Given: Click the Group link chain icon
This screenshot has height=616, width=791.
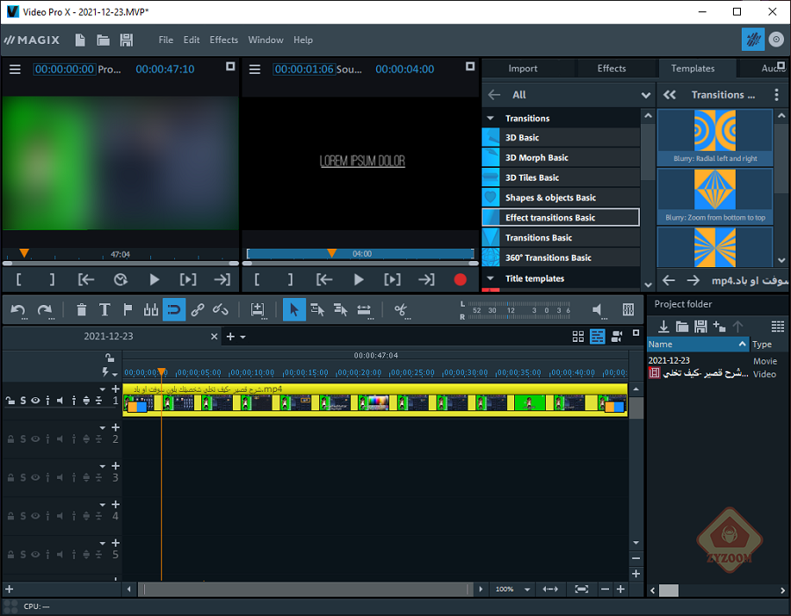Looking at the screenshot, I should [197, 310].
